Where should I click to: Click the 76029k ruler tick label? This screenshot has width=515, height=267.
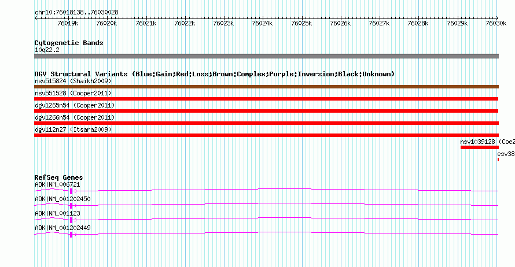pyautogui.click(x=457, y=23)
